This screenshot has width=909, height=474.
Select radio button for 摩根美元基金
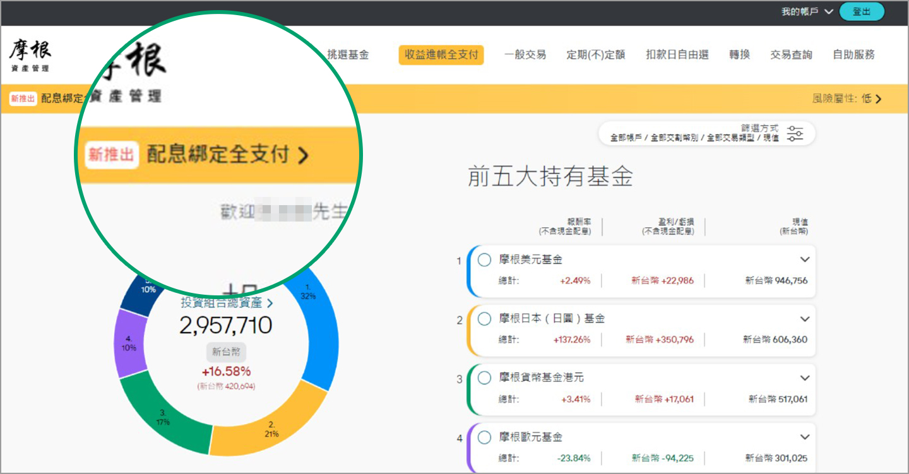[x=484, y=259]
